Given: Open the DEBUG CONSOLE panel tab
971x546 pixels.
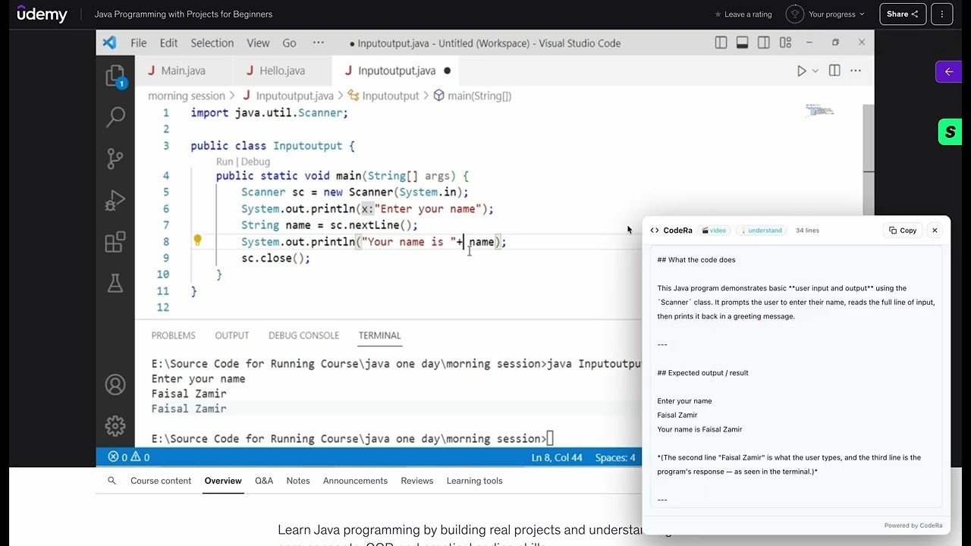Looking at the screenshot, I should click(303, 335).
